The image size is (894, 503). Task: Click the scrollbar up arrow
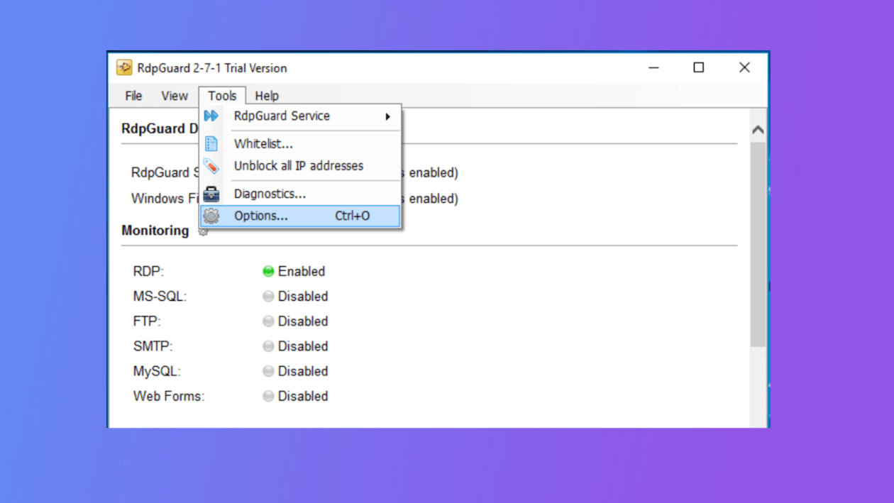pos(758,130)
